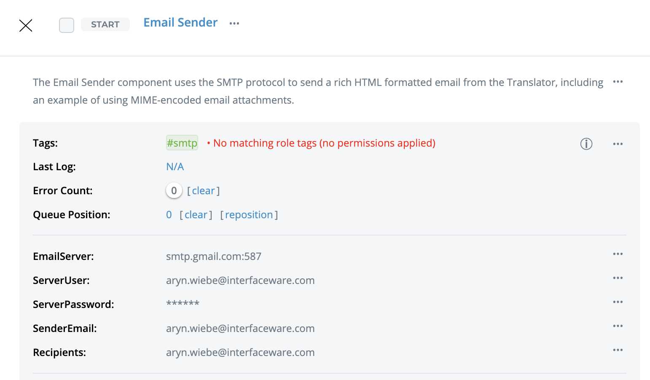Clear the Error Count
650x380 pixels.
(x=203, y=191)
